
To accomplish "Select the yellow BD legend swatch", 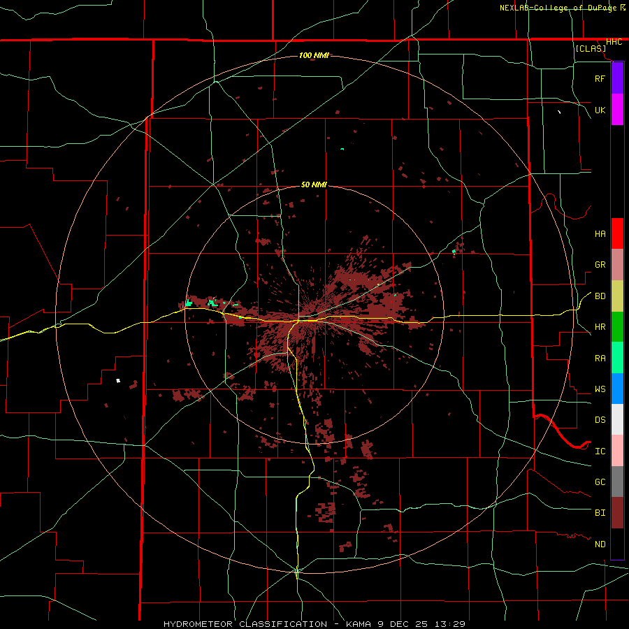I will coord(617,296).
